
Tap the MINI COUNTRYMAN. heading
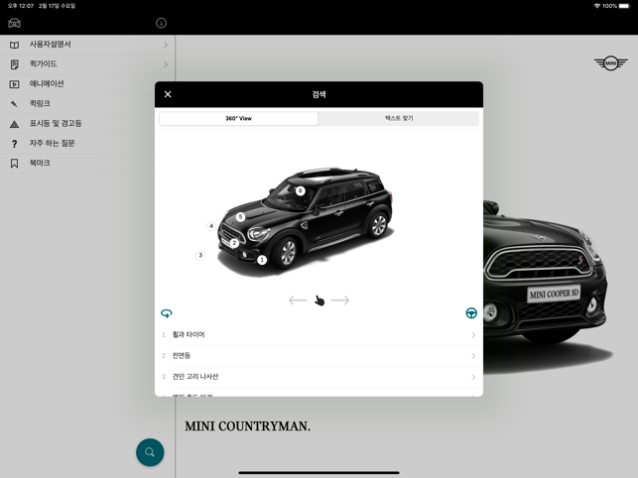[x=247, y=426]
